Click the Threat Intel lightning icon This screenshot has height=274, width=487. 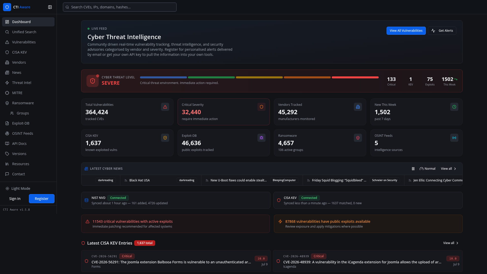pyautogui.click(x=7, y=83)
